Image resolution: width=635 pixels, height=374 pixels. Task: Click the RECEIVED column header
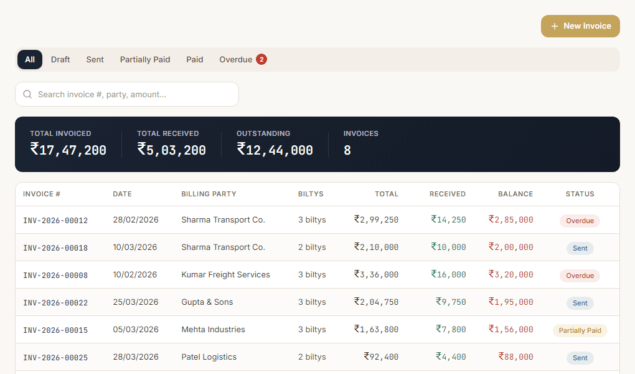coord(448,194)
